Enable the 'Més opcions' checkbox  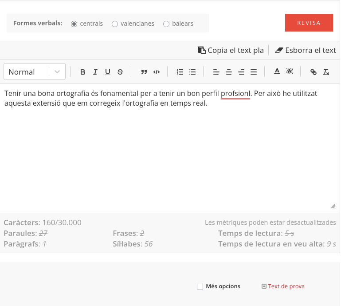point(200,287)
